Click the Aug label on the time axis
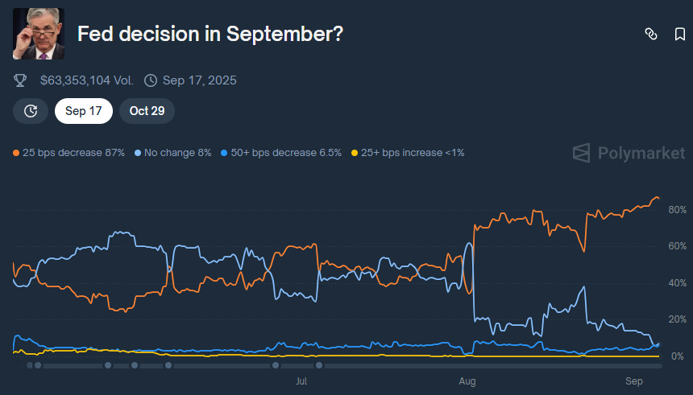The image size is (693, 395). (467, 381)
